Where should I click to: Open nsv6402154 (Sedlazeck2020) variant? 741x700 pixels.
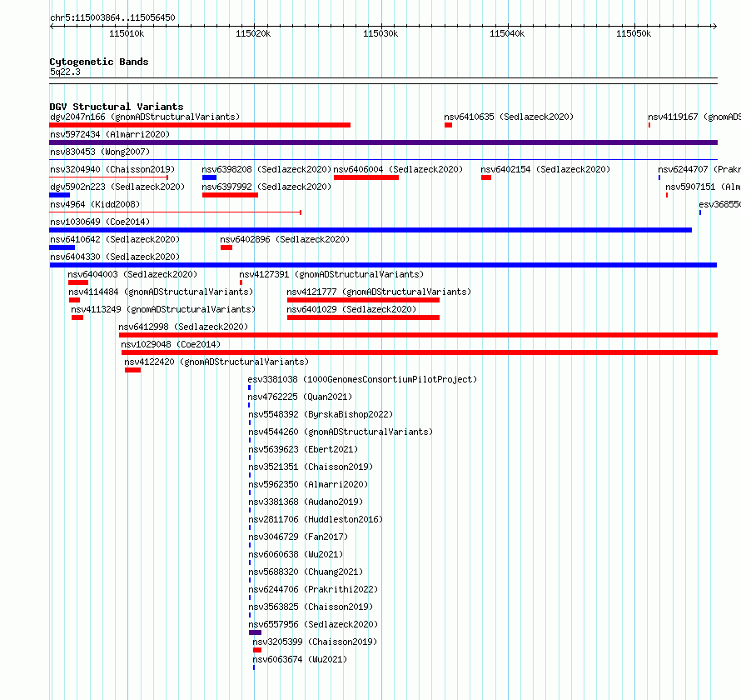tap(545, 169)
